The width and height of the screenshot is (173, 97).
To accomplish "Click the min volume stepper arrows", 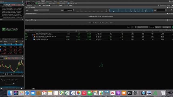I will (73, 10).
